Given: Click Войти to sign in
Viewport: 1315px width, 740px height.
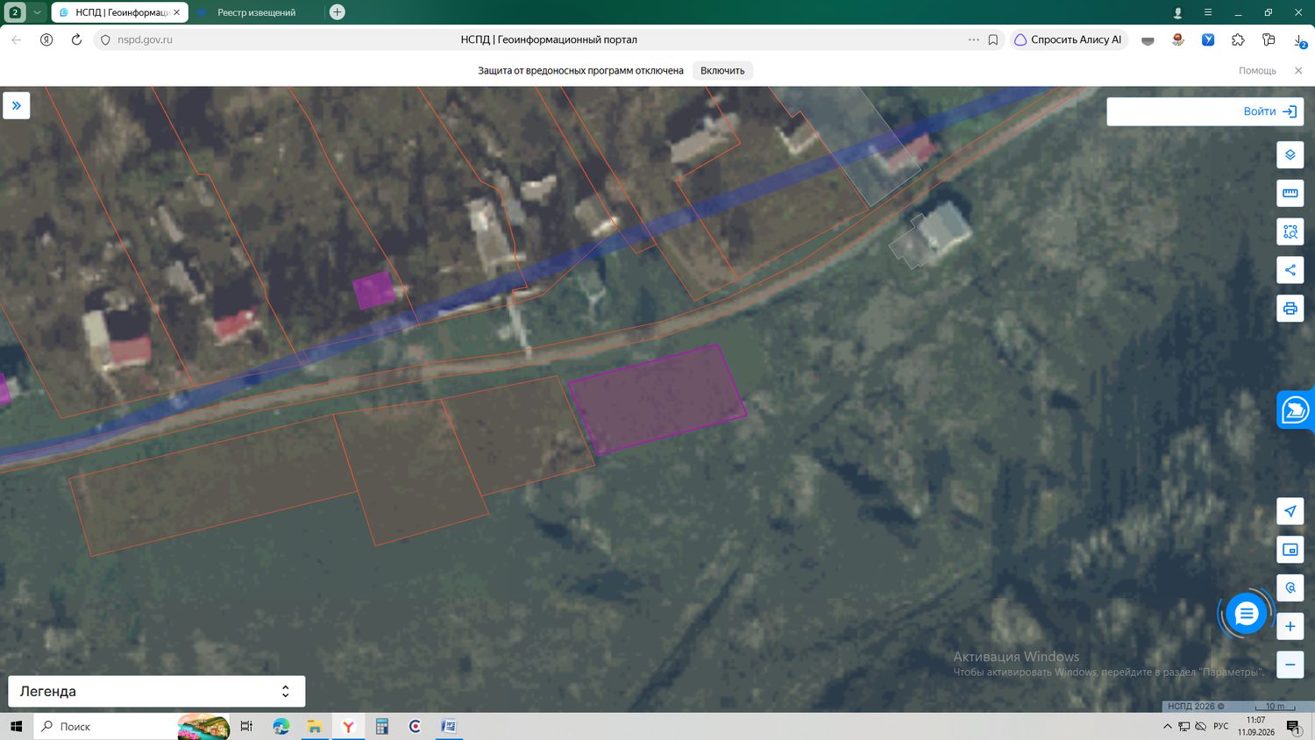Looking at the screenshot, I should click(x=1269, y=111).
